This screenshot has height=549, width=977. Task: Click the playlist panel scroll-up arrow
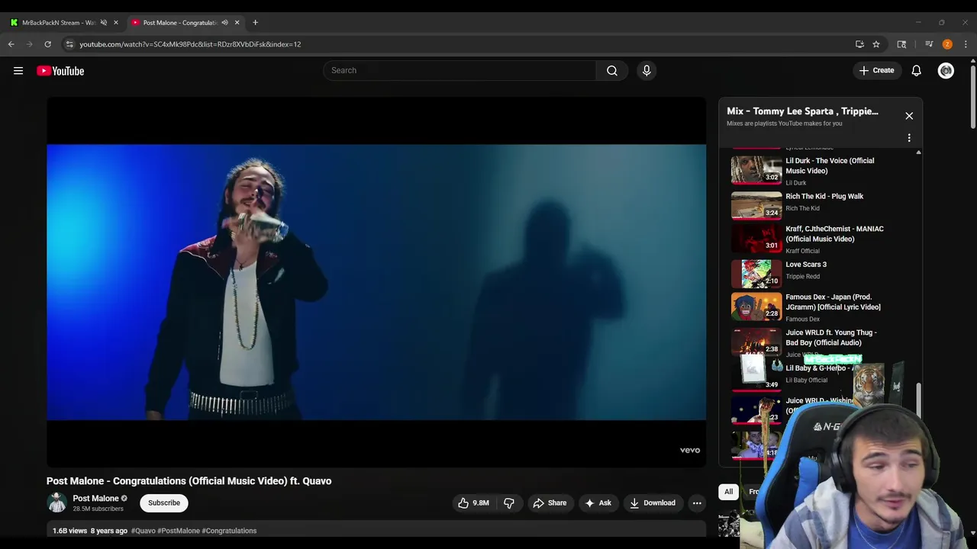point(918,152)
